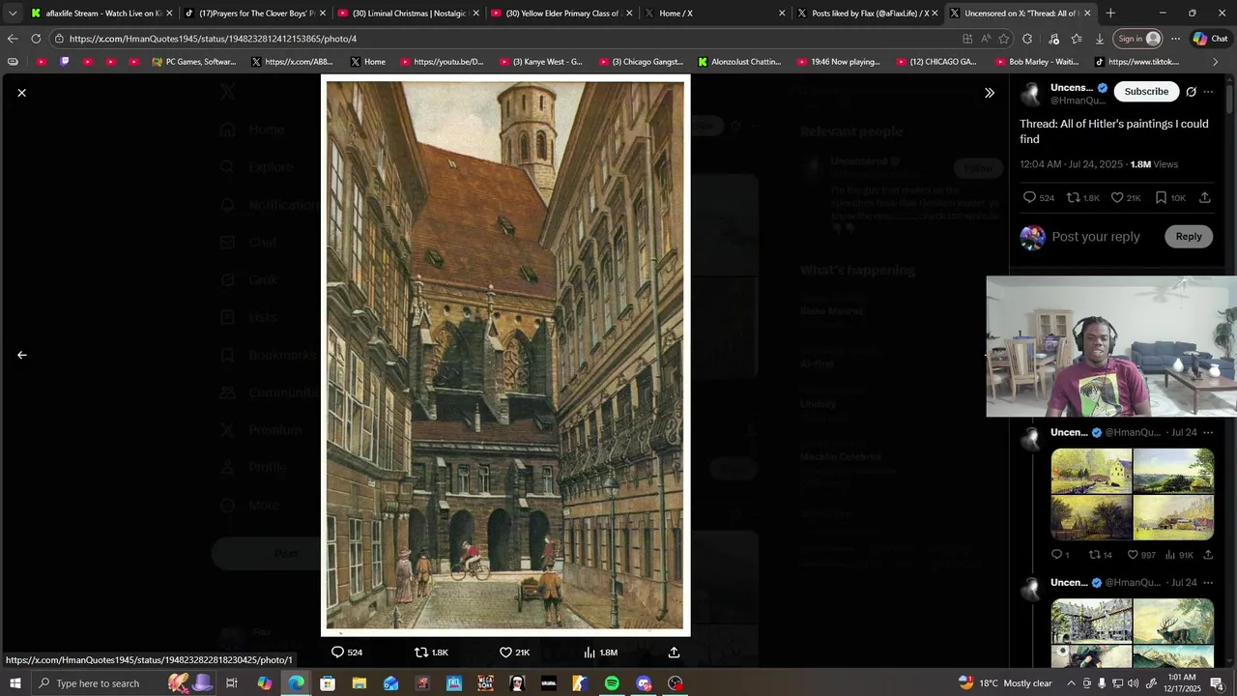Switch to Liminal Christmas Nostalgic tab
This screenshot has width=1237, height=696.
tap(408, 14)
